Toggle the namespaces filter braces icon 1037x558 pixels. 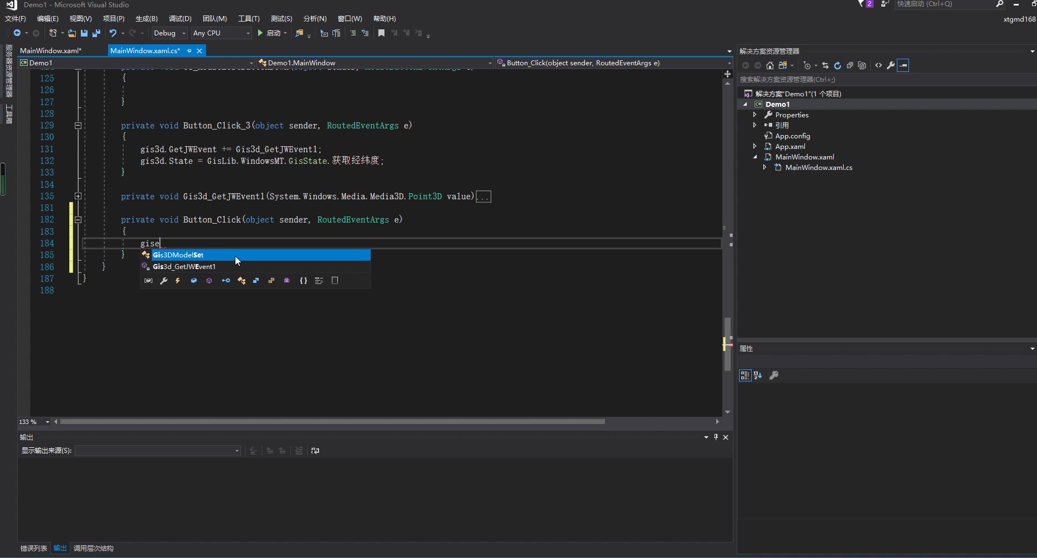tap(303, 281)
